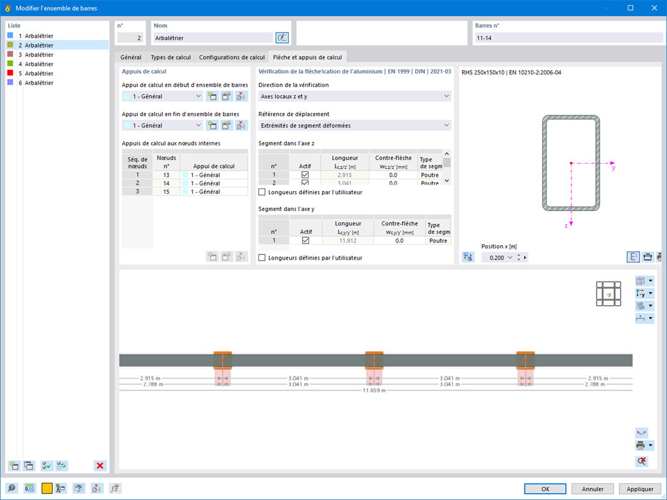This screenshot has height=500, width=667.
Task: Click the Annuler button
Action: pyautogui.click(x=593, y=489)
